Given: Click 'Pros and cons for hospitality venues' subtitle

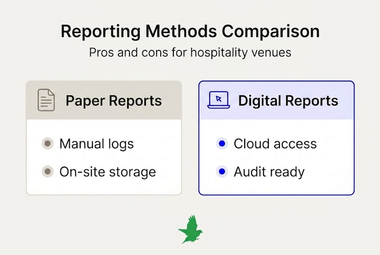Looking at the screenshot, I should [190, 53].
